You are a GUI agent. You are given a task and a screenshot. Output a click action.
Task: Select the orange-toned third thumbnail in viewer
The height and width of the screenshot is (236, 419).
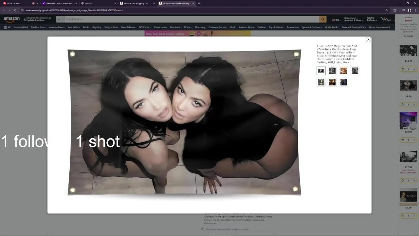(343, 71)
